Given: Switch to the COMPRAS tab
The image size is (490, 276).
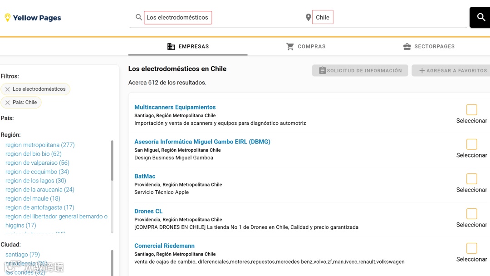Looking at the screenshot, I should tap(306, 47).
